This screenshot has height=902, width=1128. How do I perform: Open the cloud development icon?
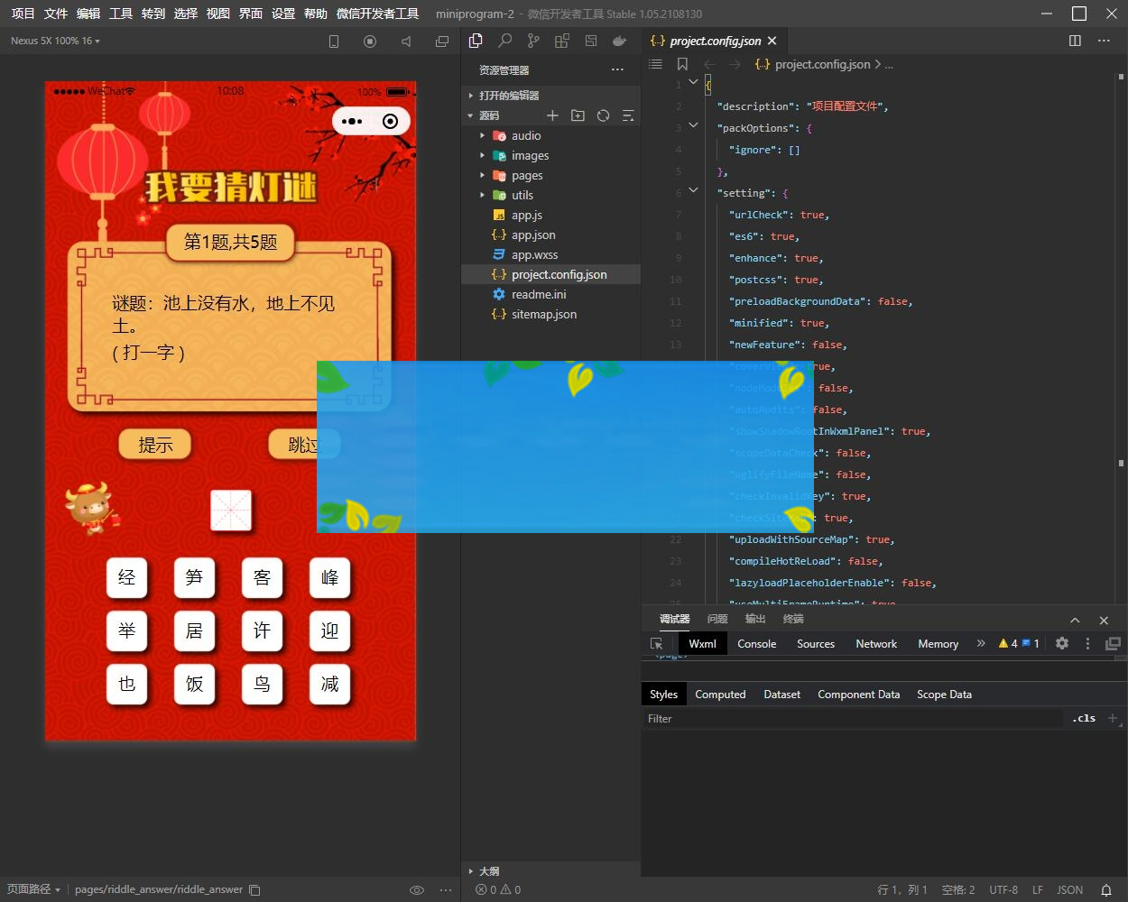coord(619,41)
